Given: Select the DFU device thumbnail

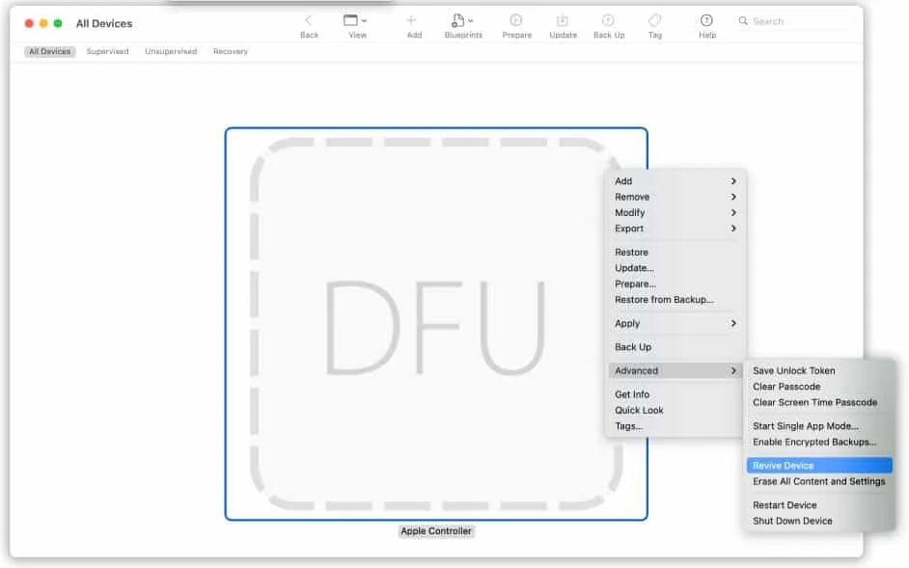Looking at the screenshot, I should point(436,324).
